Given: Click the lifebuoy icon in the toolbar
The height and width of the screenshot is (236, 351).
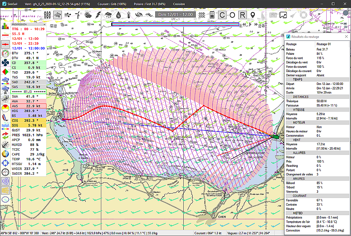Looking at the screenshot, I should 304,15.
